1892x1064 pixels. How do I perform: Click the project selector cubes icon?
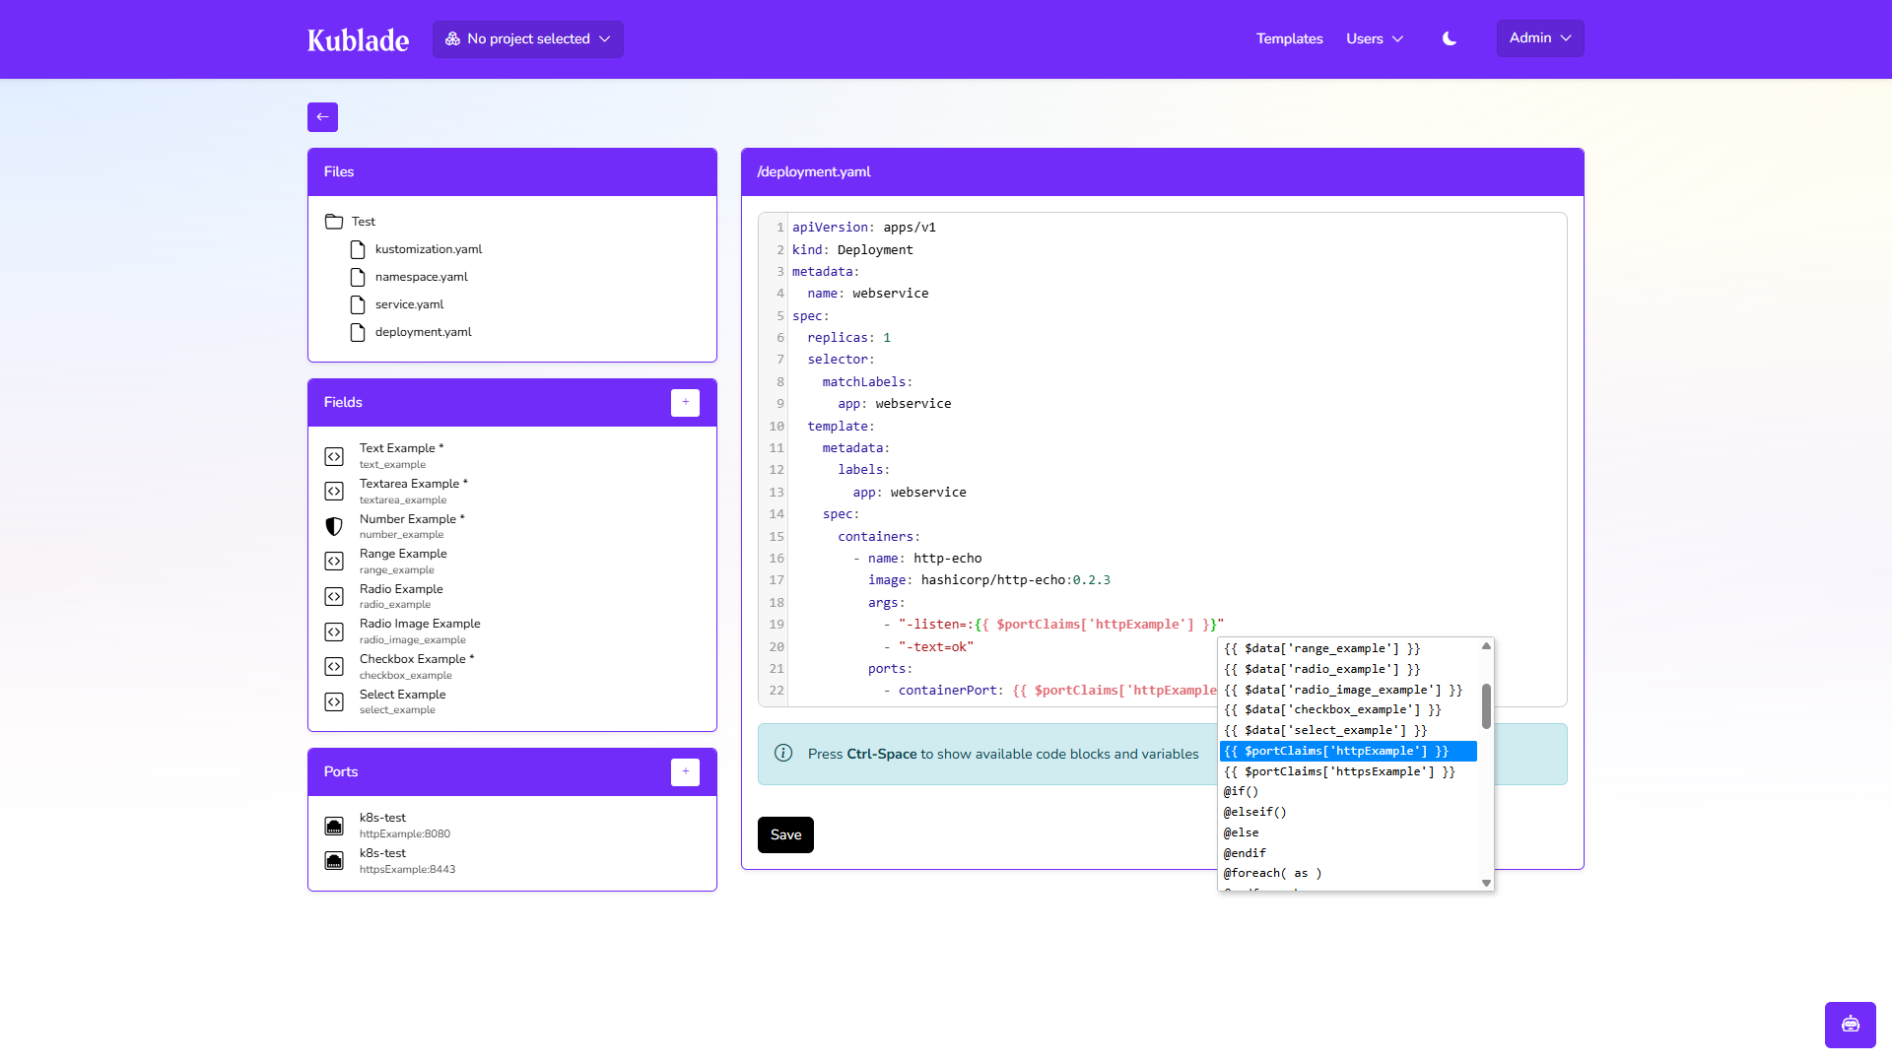pyautogui.click(x=452, y=38)
